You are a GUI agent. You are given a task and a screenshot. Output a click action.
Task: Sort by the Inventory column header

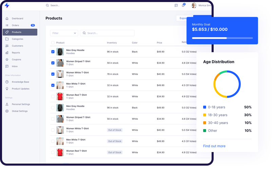click(x=112, y=43)
